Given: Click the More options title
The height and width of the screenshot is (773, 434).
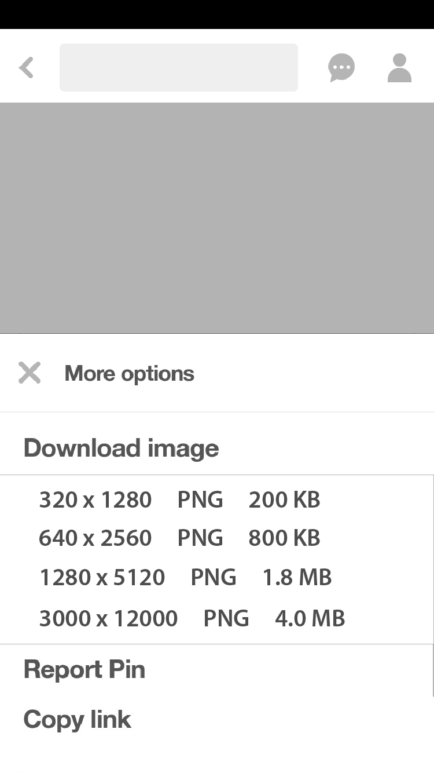Looking at the screenshot, I should coord(129,374).
